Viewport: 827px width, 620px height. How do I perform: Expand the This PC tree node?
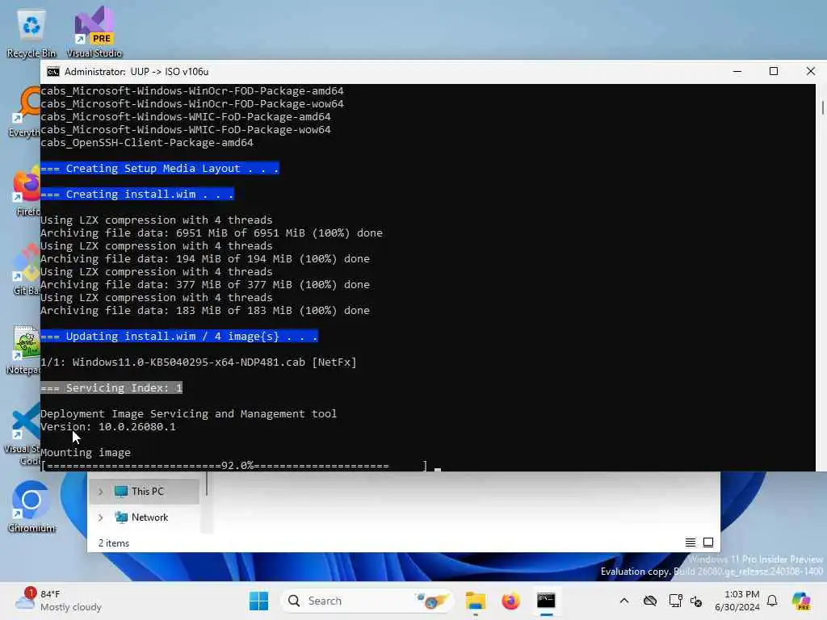[x=100, y=492]
